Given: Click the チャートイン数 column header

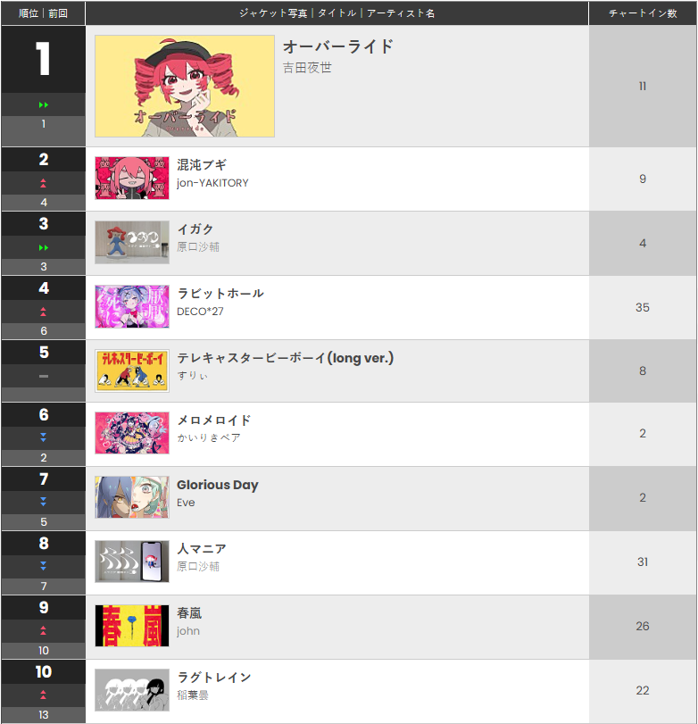Looking at the screenshot, I should pos(642,12).
